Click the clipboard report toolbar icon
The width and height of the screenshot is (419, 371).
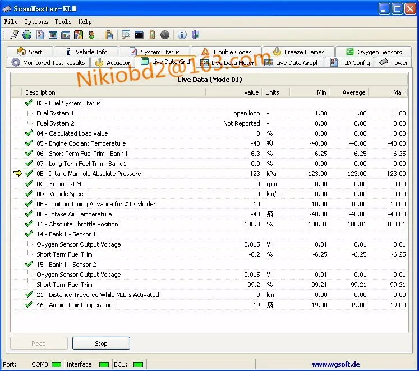[109, 35]
